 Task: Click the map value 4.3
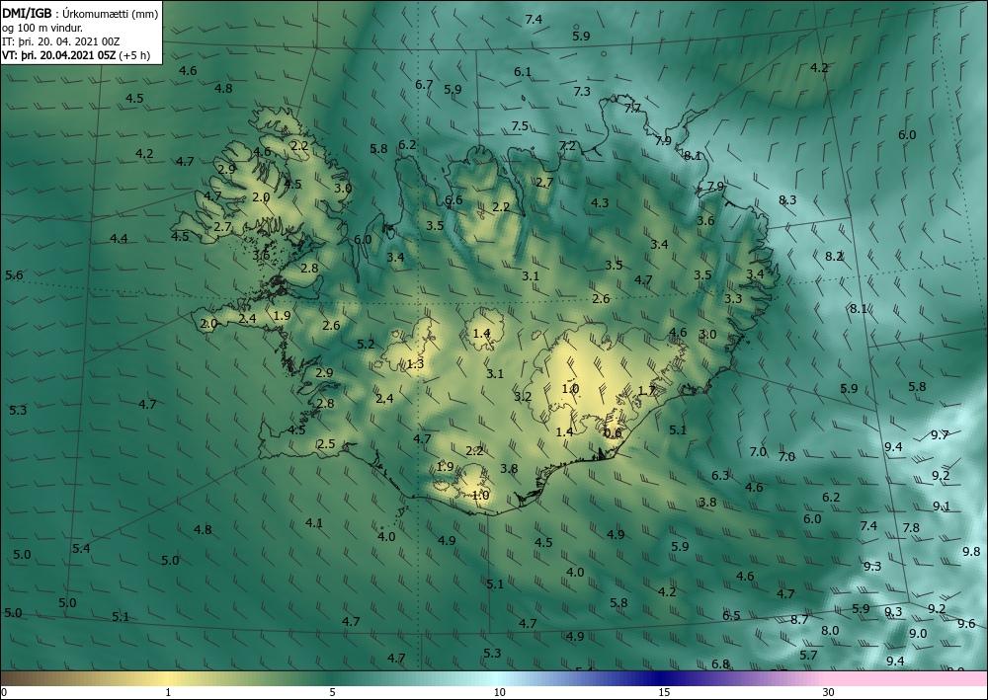[600, 202]
